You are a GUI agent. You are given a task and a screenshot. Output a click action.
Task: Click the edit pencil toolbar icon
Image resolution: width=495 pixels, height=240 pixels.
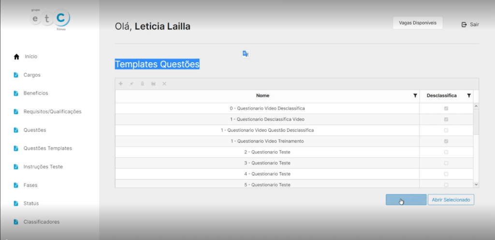[131, 84]
